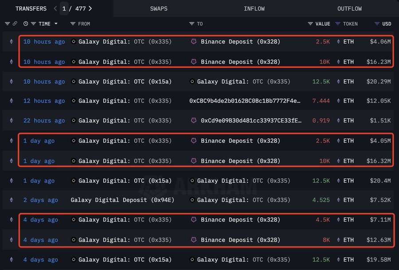Screen dimensions: 399x270
Task: Toggle the FROM column filter
Action: coord(74,23)
